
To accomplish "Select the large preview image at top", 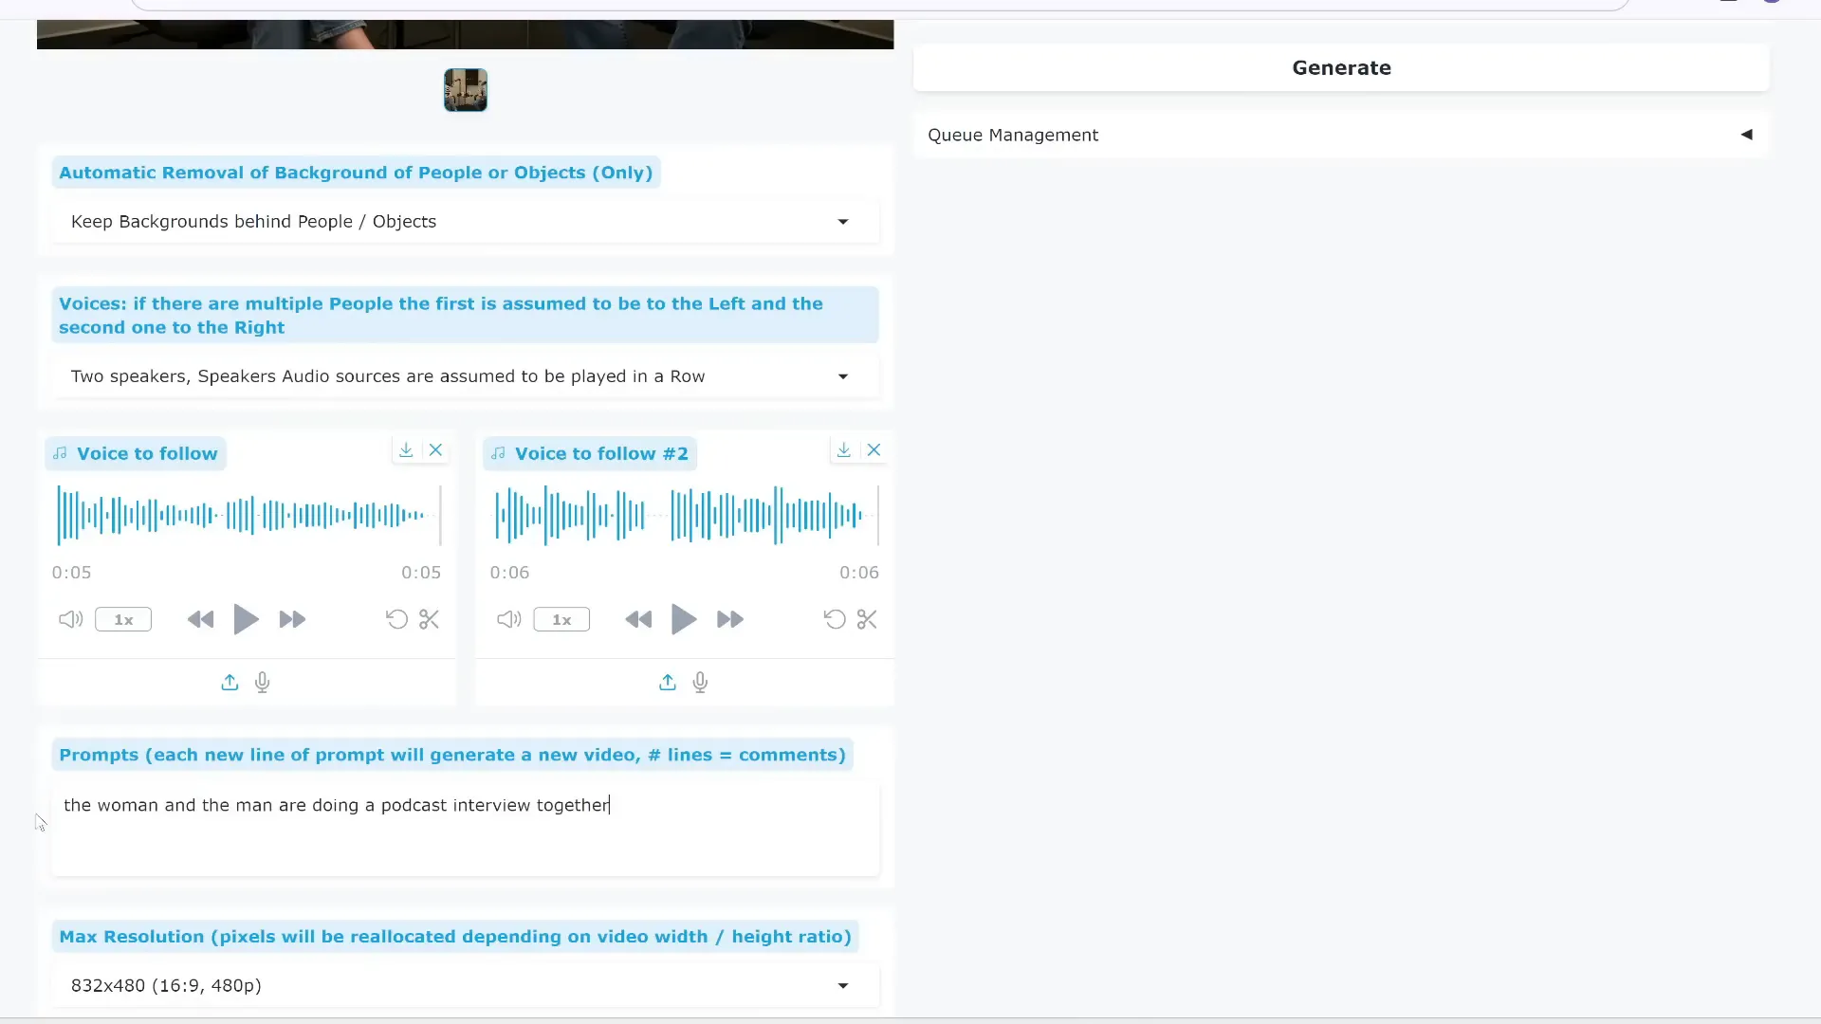I will tap(466, 34).
